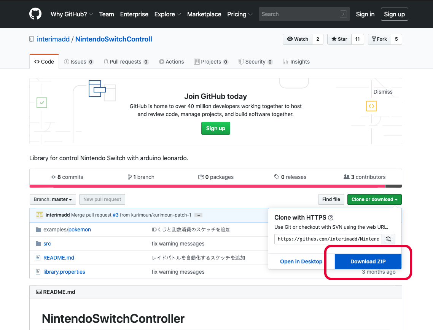Viewport: 433px width, 330px height.
Task: Switch to the Security tab
Action: point(256,62)
